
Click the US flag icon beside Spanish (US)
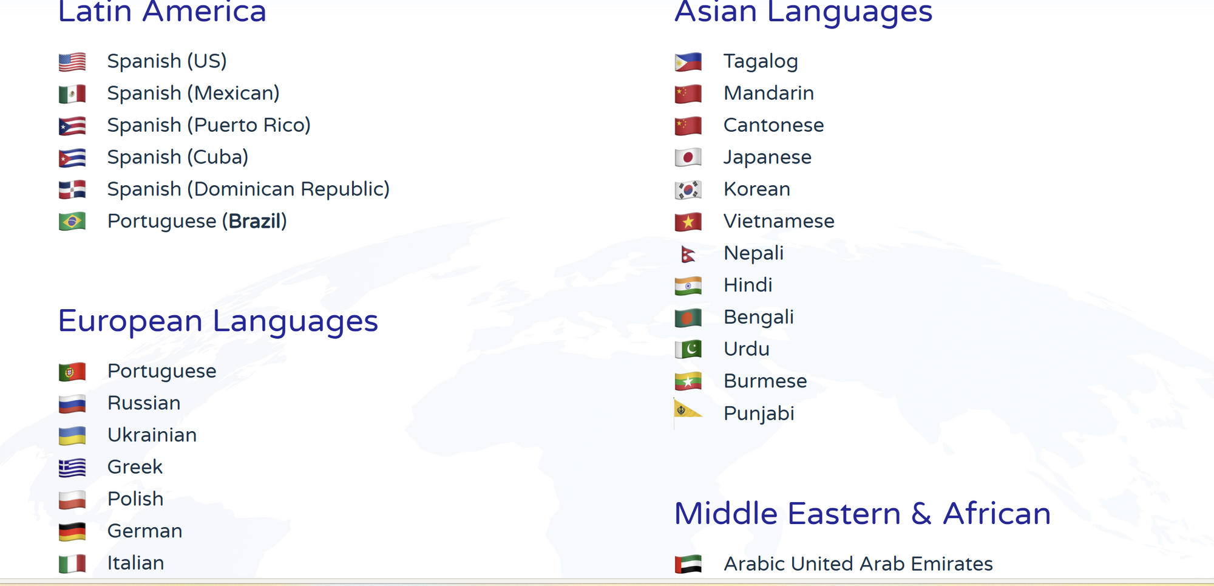coord(72,62)
